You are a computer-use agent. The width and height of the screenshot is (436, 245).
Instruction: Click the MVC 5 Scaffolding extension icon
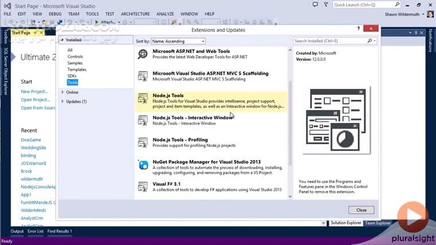143,76
